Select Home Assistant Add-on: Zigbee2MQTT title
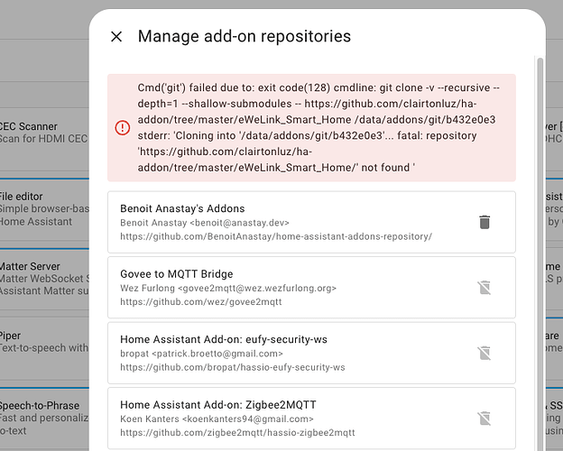 coord(218,405)
